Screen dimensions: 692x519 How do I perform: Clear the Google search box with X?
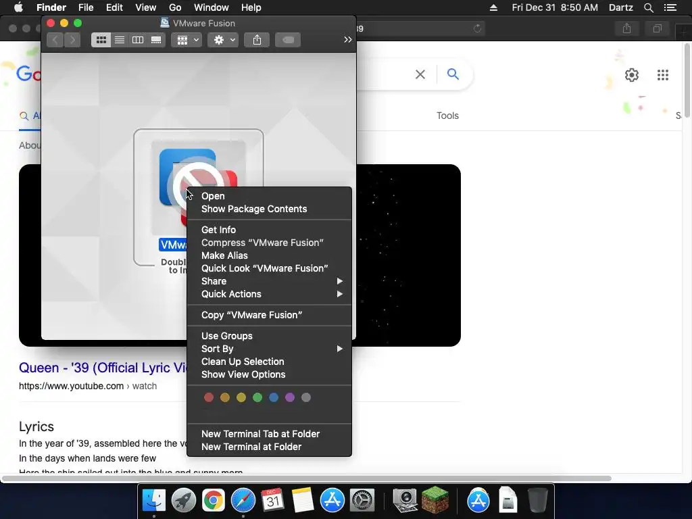tap(420, 74)
